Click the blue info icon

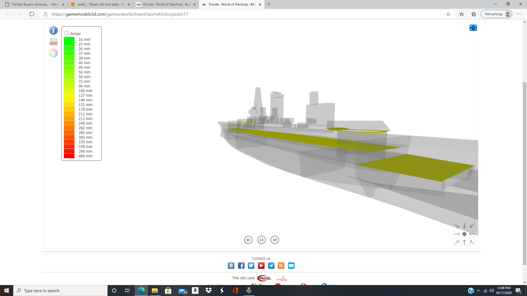click(x=54, y=30)
